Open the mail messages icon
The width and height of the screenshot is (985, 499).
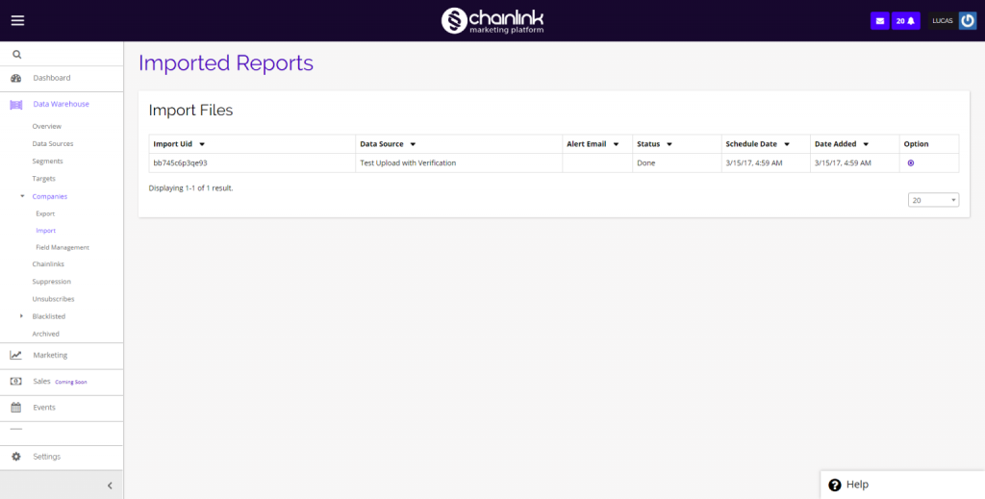pos(879,21)
